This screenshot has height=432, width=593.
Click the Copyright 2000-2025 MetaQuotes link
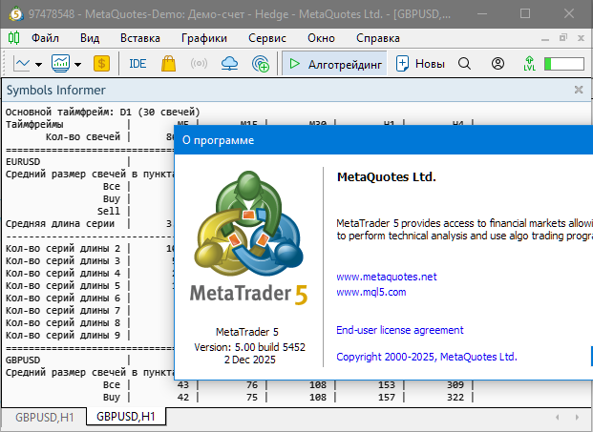427,357
